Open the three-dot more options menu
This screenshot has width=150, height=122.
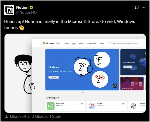pyautogui.click(x=143, y=7)
